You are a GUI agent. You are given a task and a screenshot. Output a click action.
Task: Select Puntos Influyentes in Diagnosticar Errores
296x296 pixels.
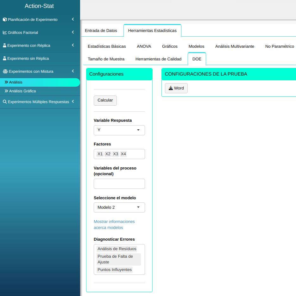[x=114, y=270]
